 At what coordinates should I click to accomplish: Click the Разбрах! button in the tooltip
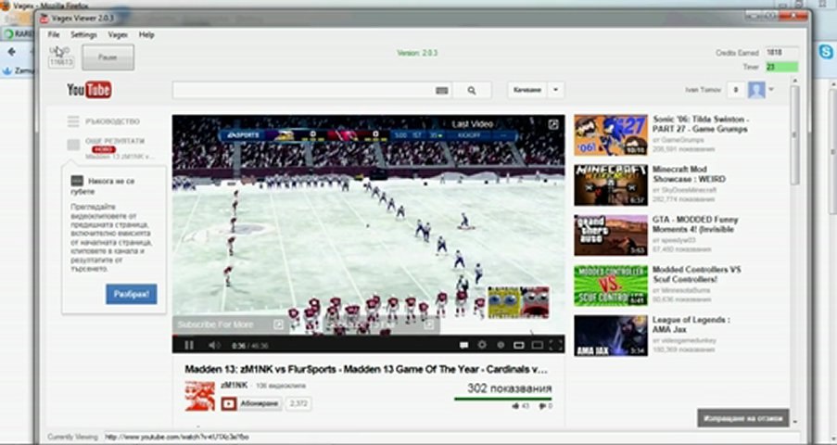(132, 294)
